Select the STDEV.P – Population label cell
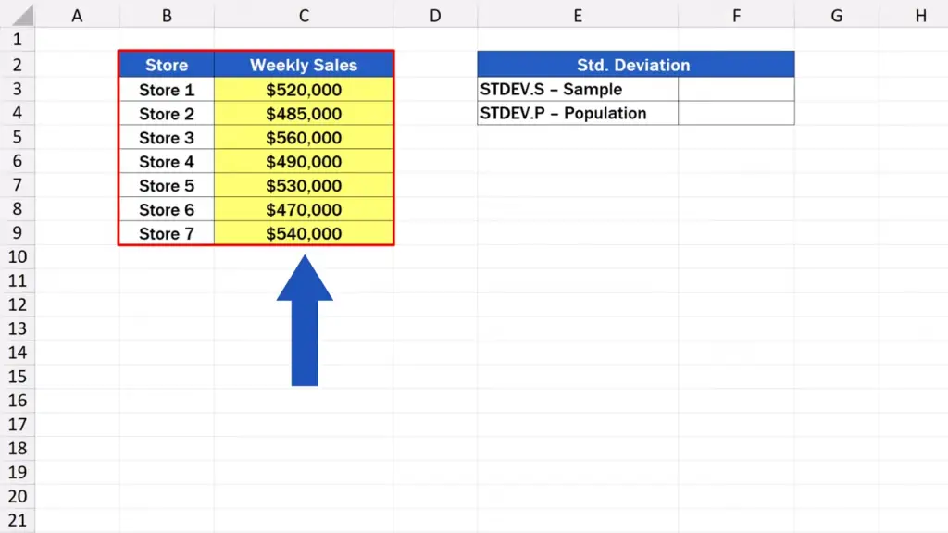 [x=578, y=114]
